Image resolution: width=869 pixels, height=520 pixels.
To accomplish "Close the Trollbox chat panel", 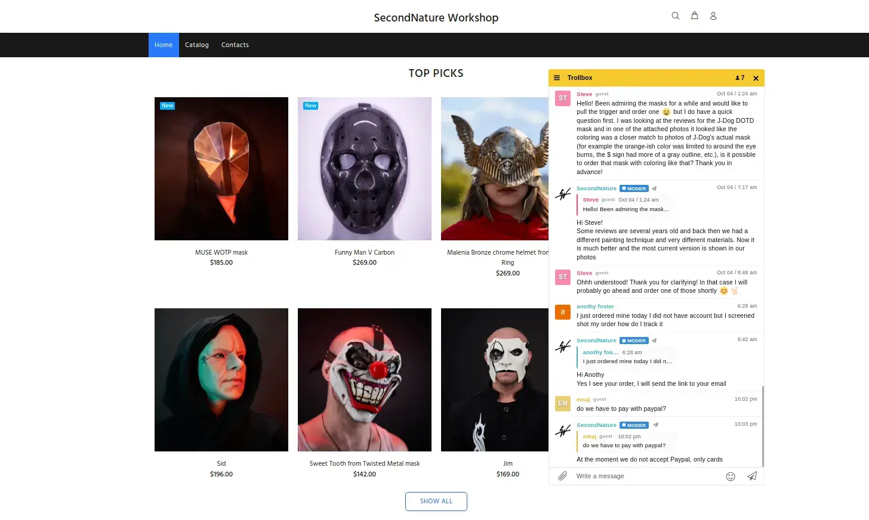I will coord(756,78).
